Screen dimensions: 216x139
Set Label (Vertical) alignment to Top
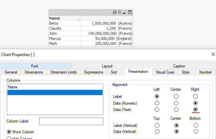(157, 125)
